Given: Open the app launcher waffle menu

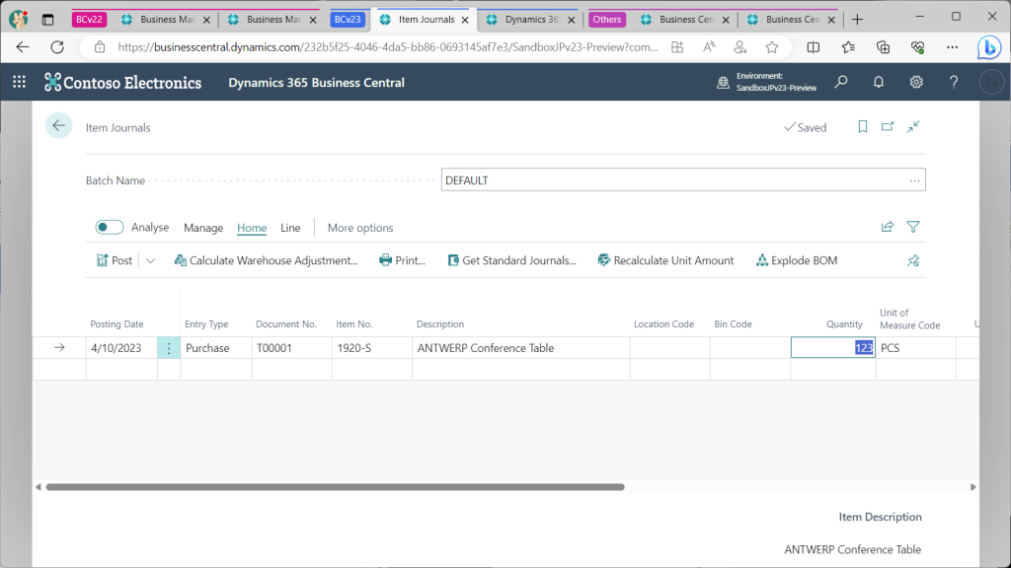Looking at the screenshot, I should click(20, 82).
